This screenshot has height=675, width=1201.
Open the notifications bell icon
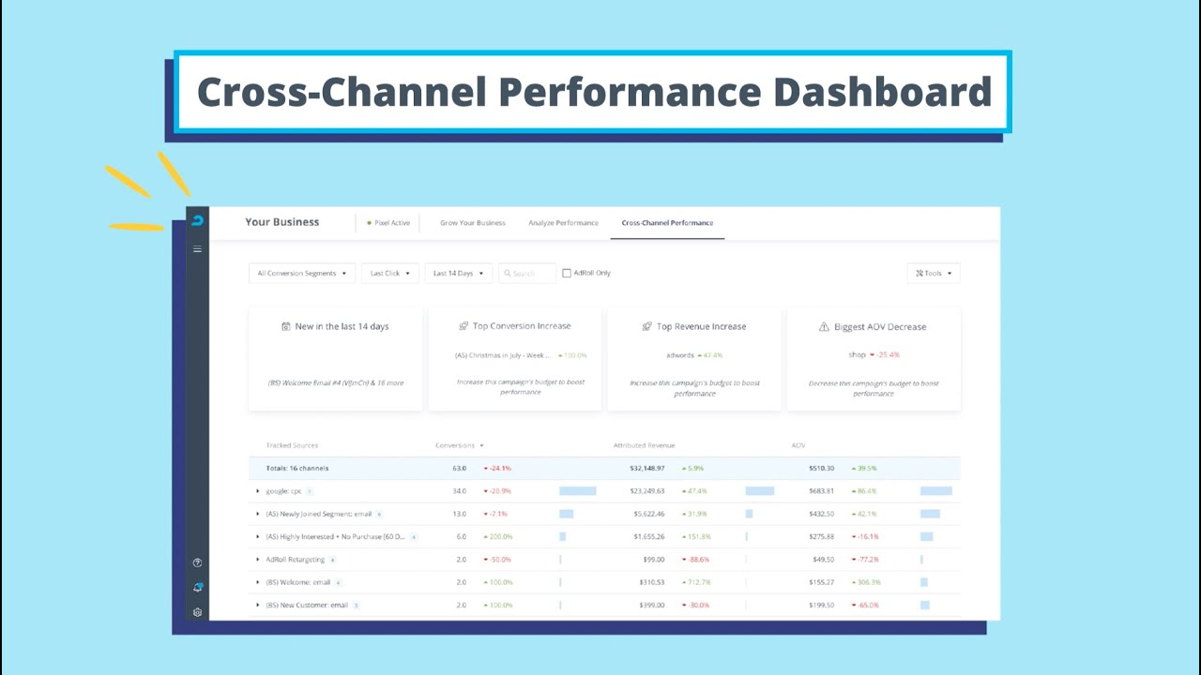click(197, 588)
